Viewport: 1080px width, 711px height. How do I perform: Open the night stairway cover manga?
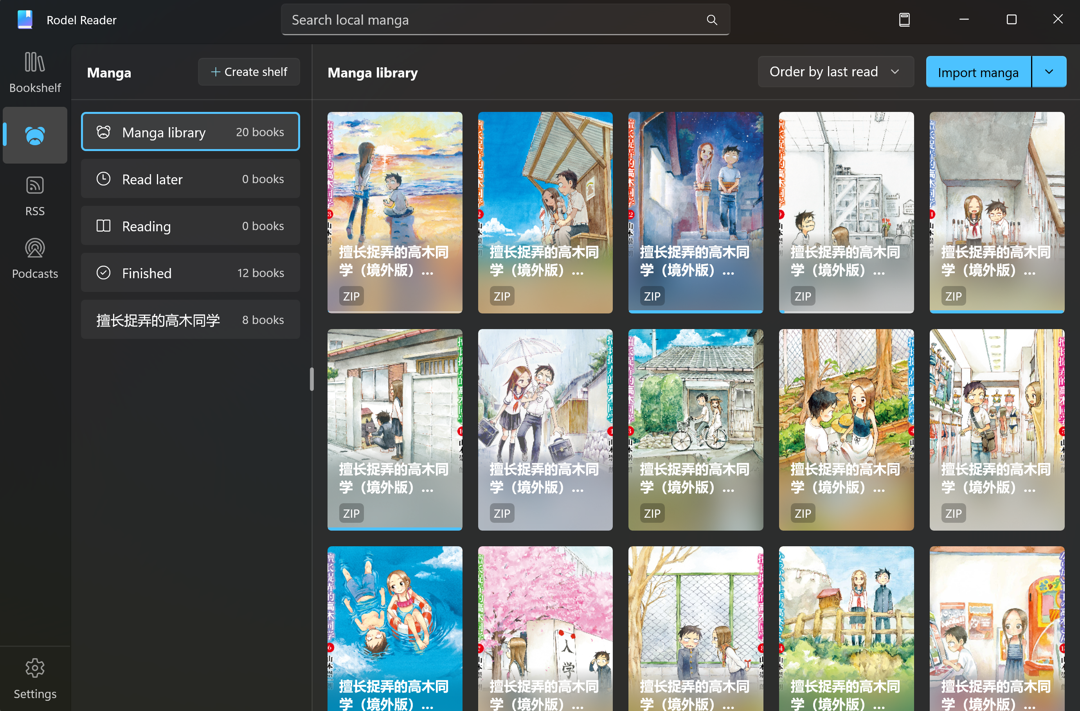(696, 212)
